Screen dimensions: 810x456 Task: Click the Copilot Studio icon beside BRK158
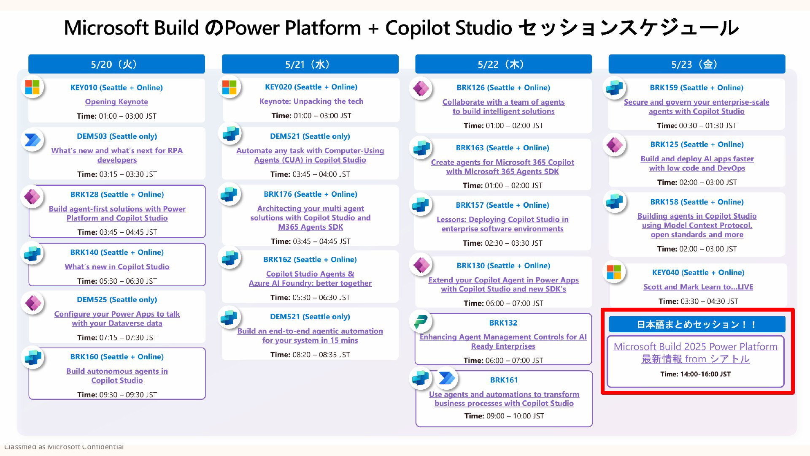614,201
